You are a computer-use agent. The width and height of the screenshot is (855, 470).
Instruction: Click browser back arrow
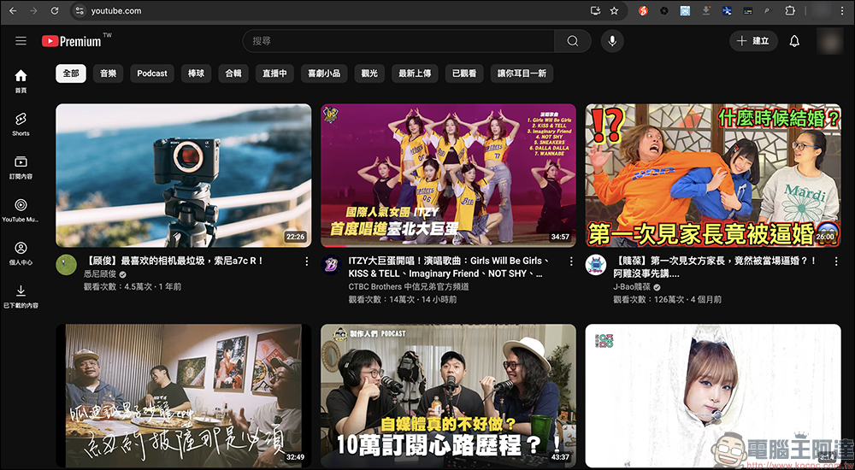[13, 11]
